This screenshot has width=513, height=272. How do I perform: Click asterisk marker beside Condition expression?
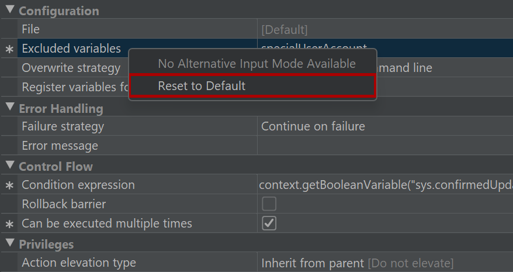[9, 185]
